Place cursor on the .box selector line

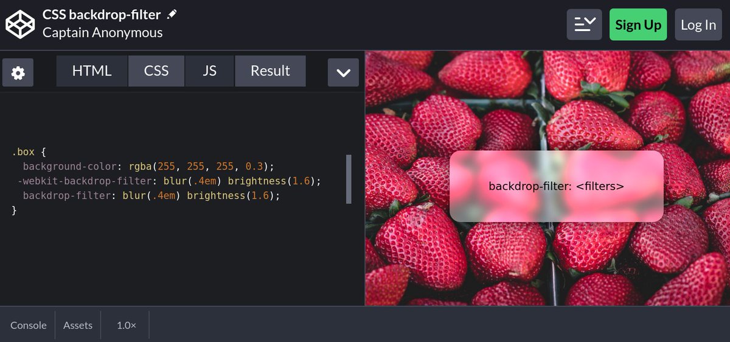pyautogui.click(x=24, y=152)
